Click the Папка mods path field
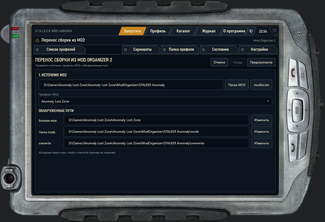325x222 pixels. 156,132
